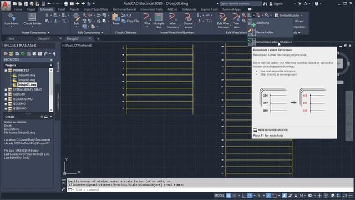Viewport: 355px width, 200px height.
Task: Click the Icon Menu tool
Action: 11,19
